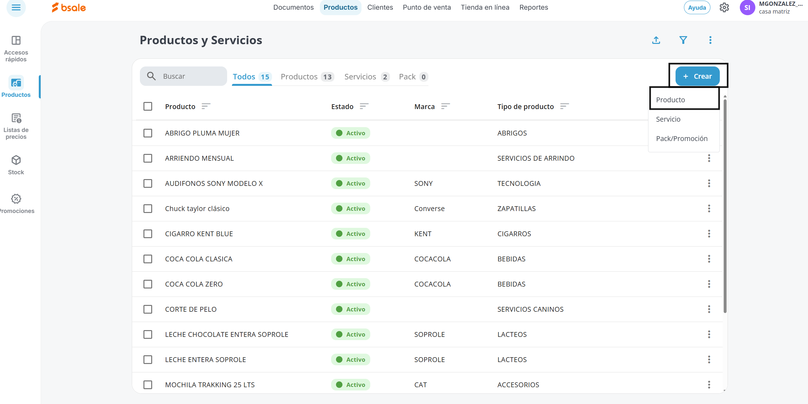Toggle select-all checkbox in header
Viewport: 808px width, 404px height.
point(148,106)
